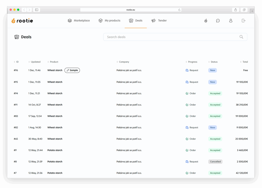Open the chat messages icon
This screenshot has width=262, height=188.
coord(218,21)
